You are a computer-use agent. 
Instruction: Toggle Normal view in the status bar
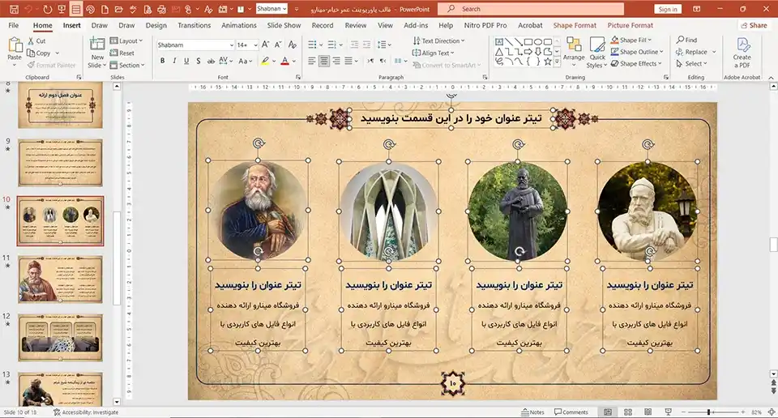[x=608, y=412]
